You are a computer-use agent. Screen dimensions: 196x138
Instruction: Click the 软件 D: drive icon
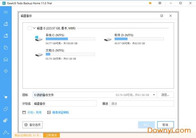(108, 39)
